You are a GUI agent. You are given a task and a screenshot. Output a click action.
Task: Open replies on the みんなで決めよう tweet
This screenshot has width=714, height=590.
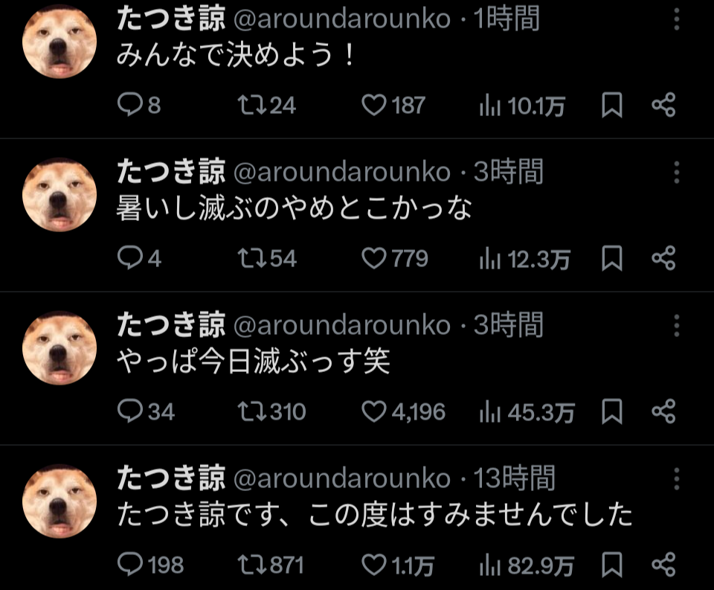(138, 105)
